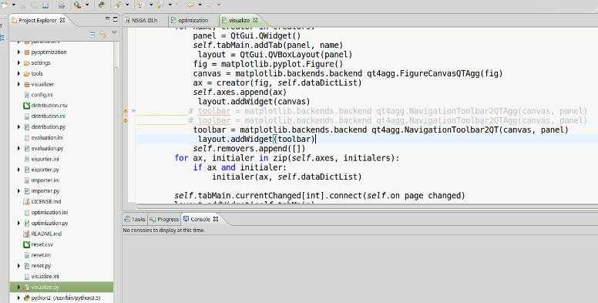Click Collapse All in Project Explorer
Screen dimensions: 598x303
click(x=92, y=35)
